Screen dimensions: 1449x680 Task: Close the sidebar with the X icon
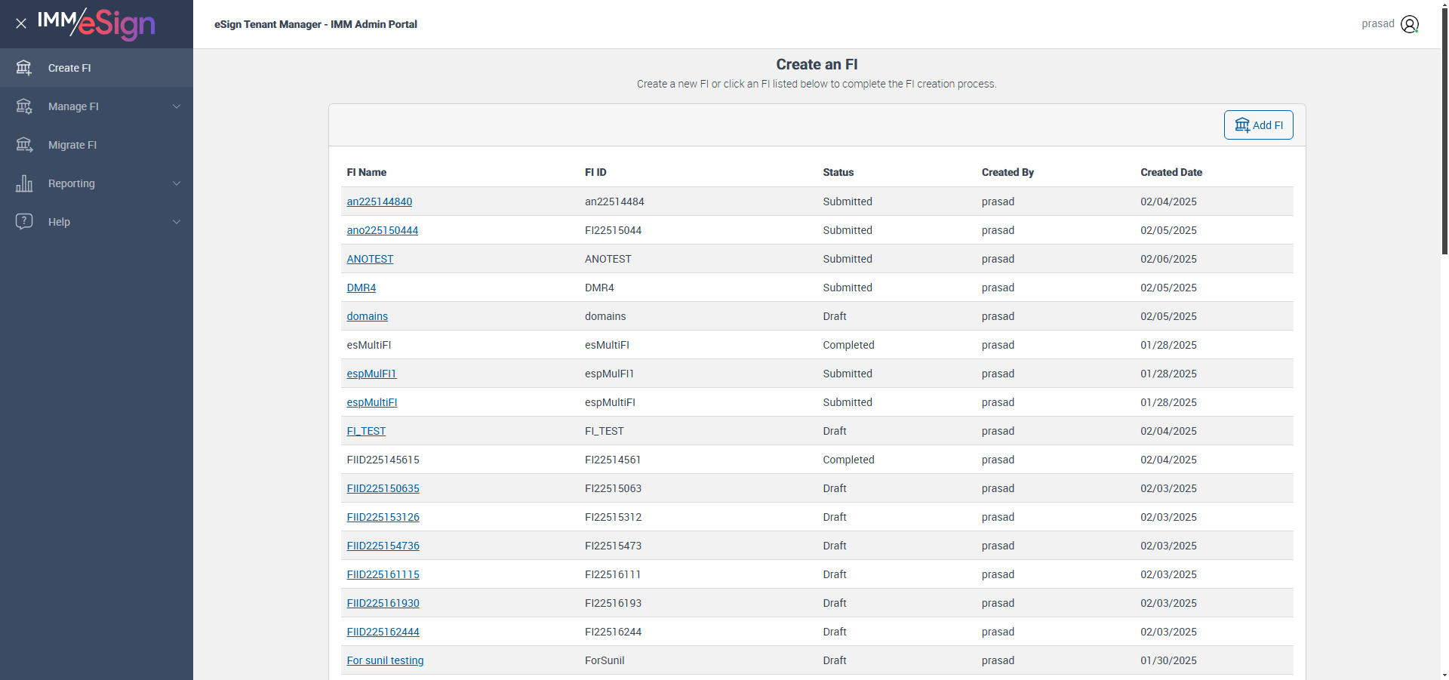pyautogui.click(x=21, y=23)
